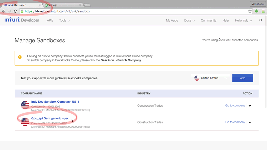267x150 pixels.
Task: Expand the Hello Indy account menu
Action: 243,20
